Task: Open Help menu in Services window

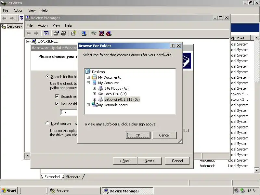Action: (44, 10)
